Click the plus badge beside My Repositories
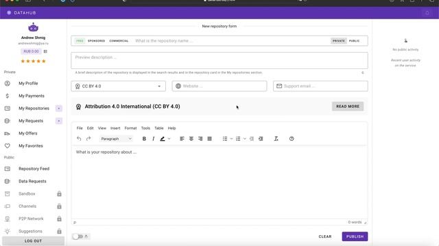Viewport: 439px width, 246px height. [59, 108]
